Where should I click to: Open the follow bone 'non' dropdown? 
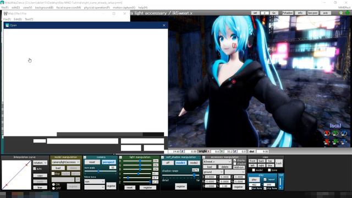[x=95, y=182]
